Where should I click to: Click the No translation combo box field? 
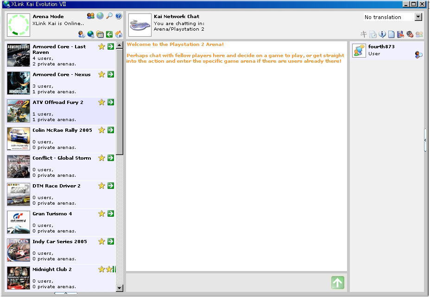pos(393,17)
